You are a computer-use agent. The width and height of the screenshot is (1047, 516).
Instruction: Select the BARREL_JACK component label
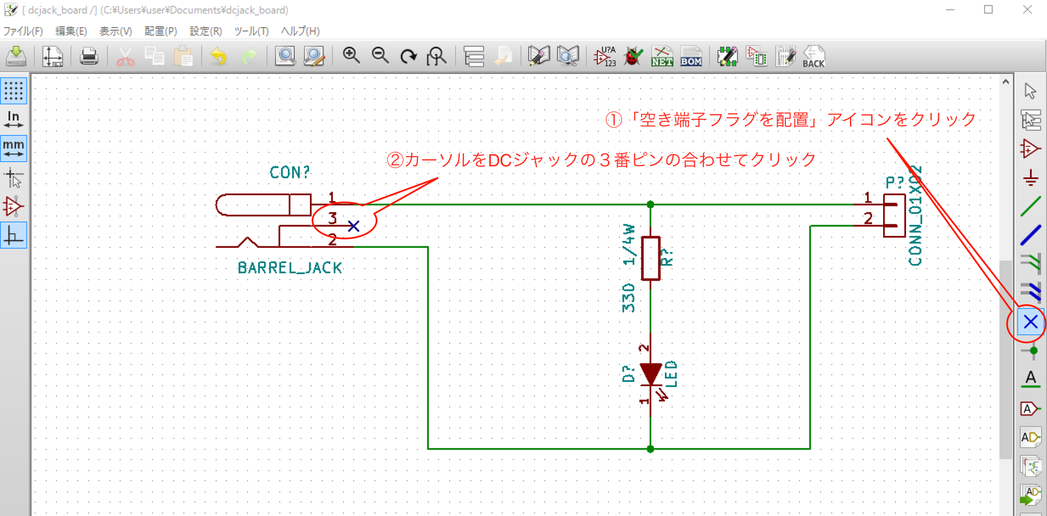pos(290,268)
